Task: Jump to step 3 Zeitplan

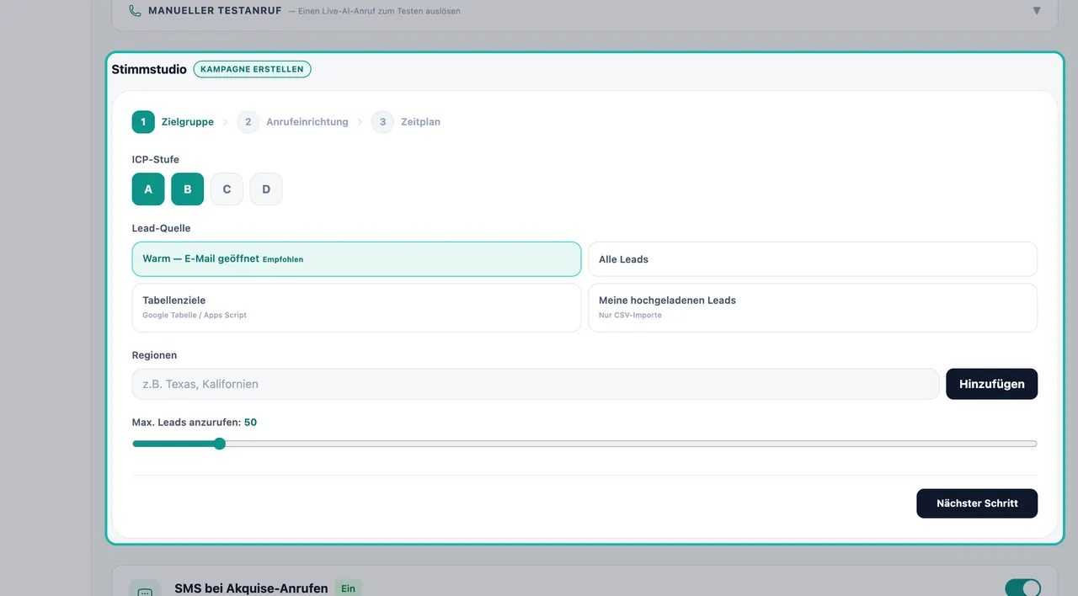Action: click(x=406, y=122)
